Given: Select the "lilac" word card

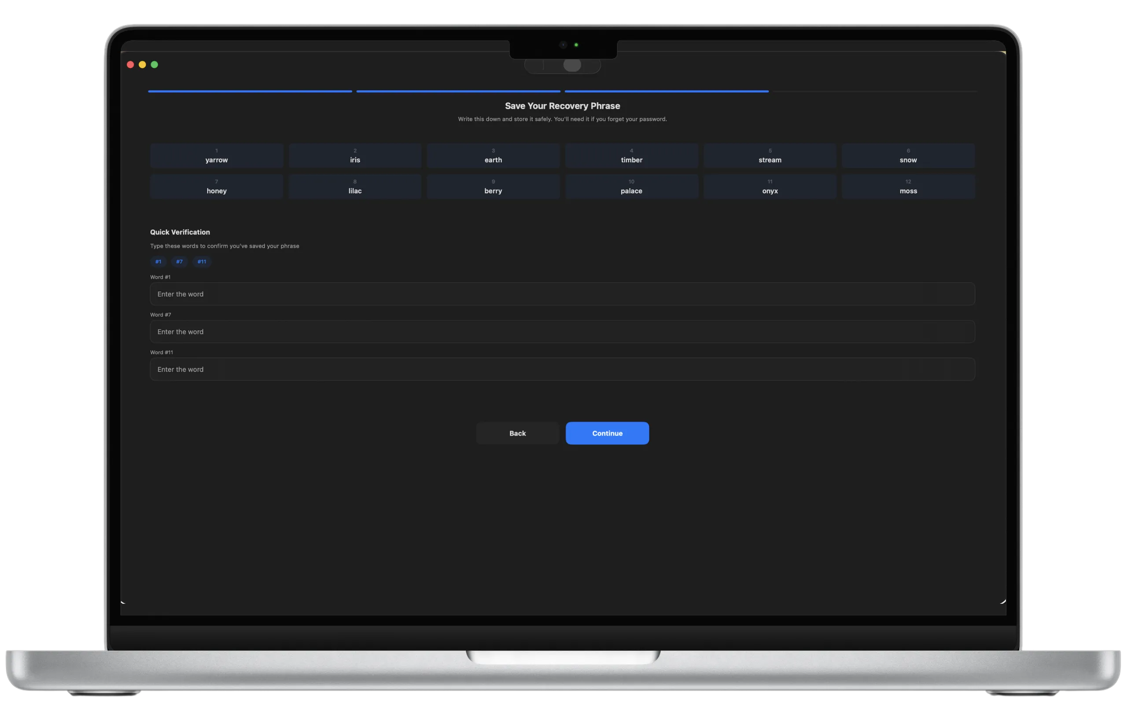Looking at the screenshot, I should point(354,186).
